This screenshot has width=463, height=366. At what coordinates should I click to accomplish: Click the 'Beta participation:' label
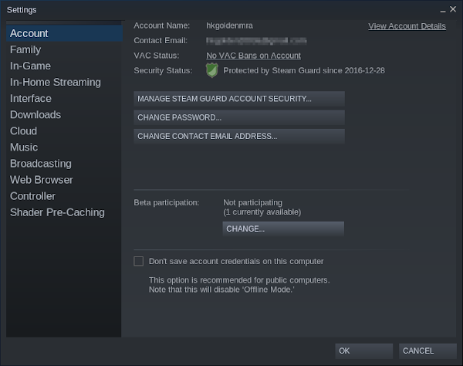[167, 202]
